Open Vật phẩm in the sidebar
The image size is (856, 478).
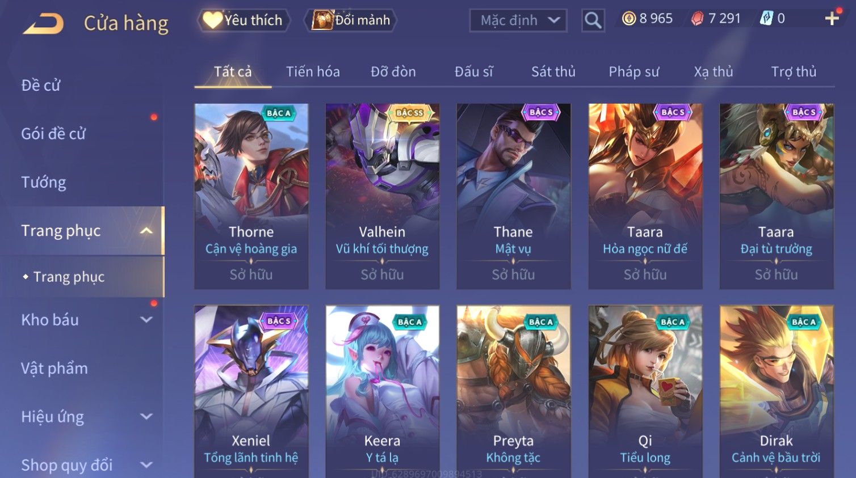[x=54, y=369]
